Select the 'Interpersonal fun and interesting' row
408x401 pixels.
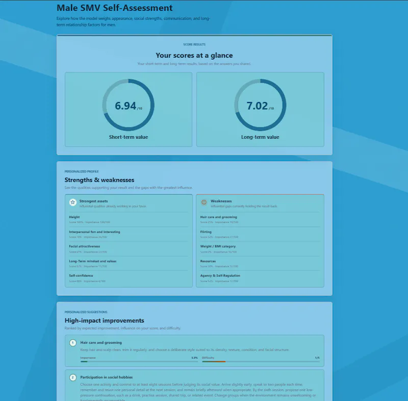click(x=129, y=234)
